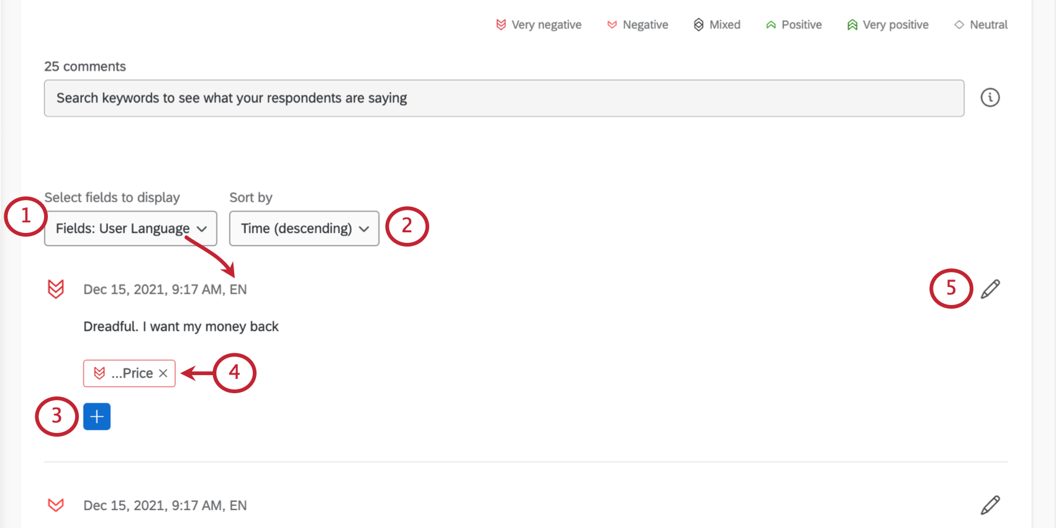The height and width of the screenshot is (528, 1056).
Task: Click the edit pencil on the second comment
Action: (x=991, y=504)
